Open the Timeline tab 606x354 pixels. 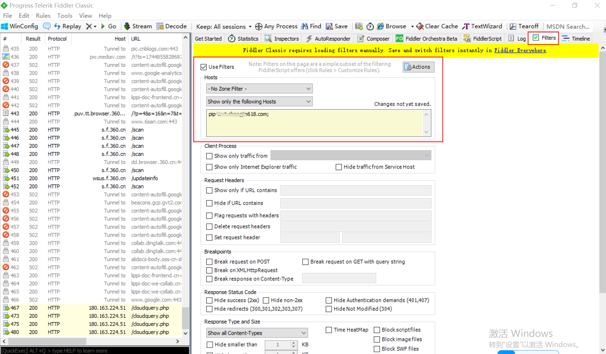coord(576,38)
